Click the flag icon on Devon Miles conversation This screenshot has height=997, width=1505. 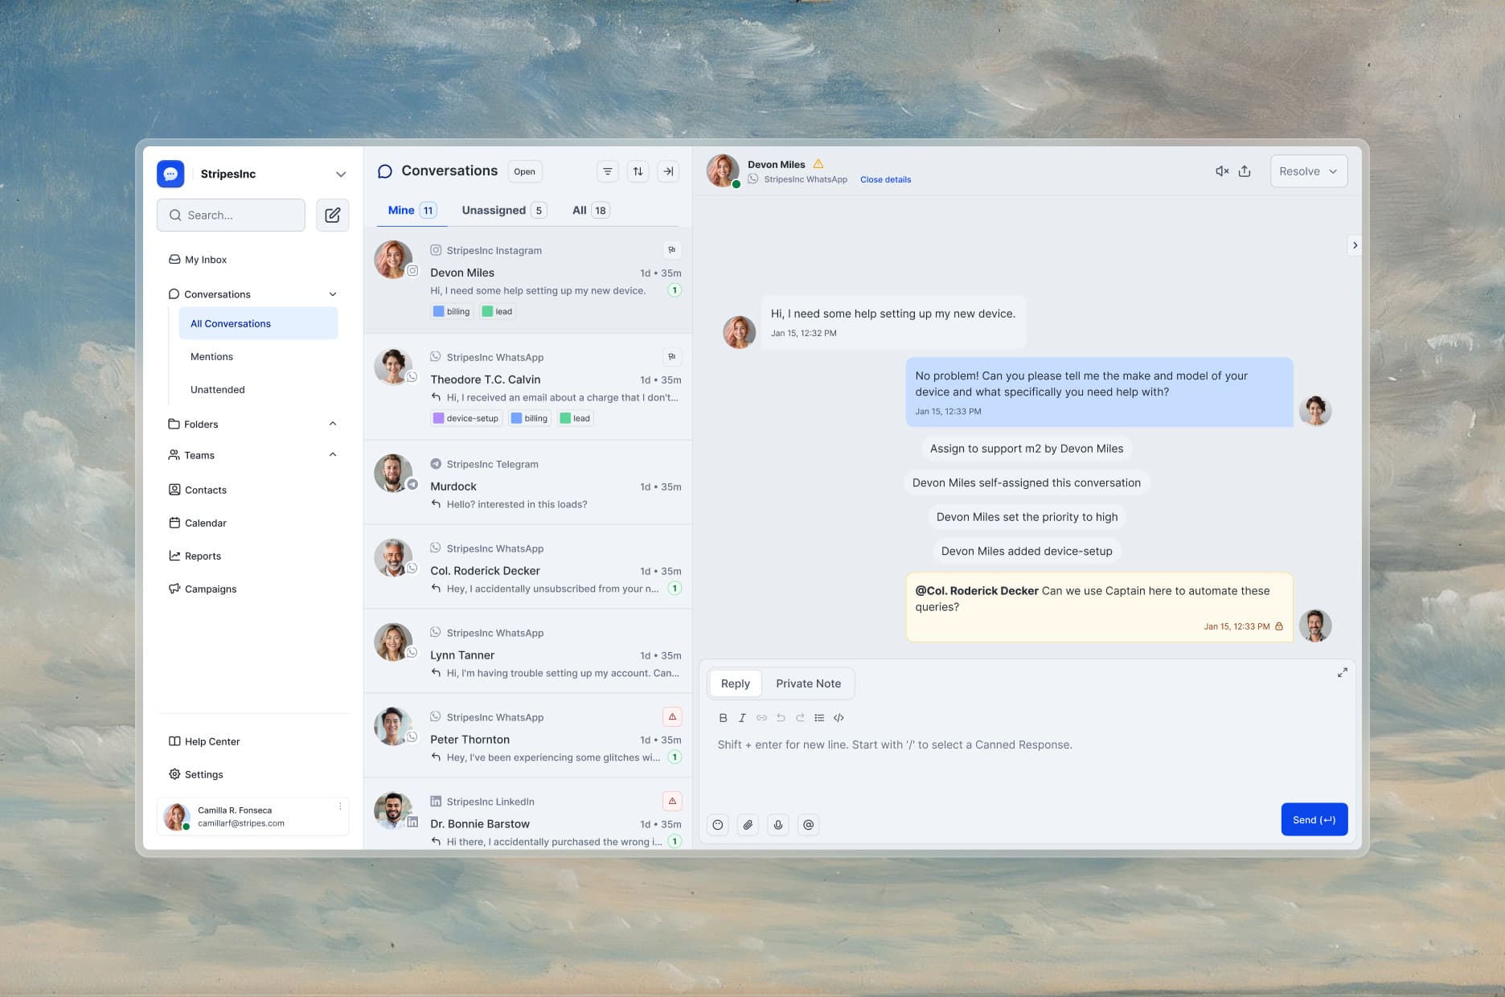point(672,250)
